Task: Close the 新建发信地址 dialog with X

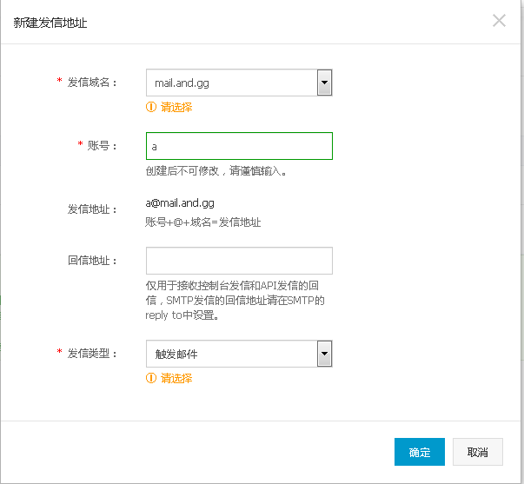Action: [499, 21]
